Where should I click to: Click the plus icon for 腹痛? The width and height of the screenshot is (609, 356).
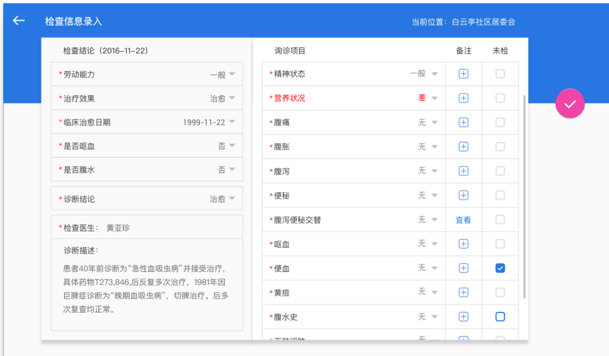point(463,122)
